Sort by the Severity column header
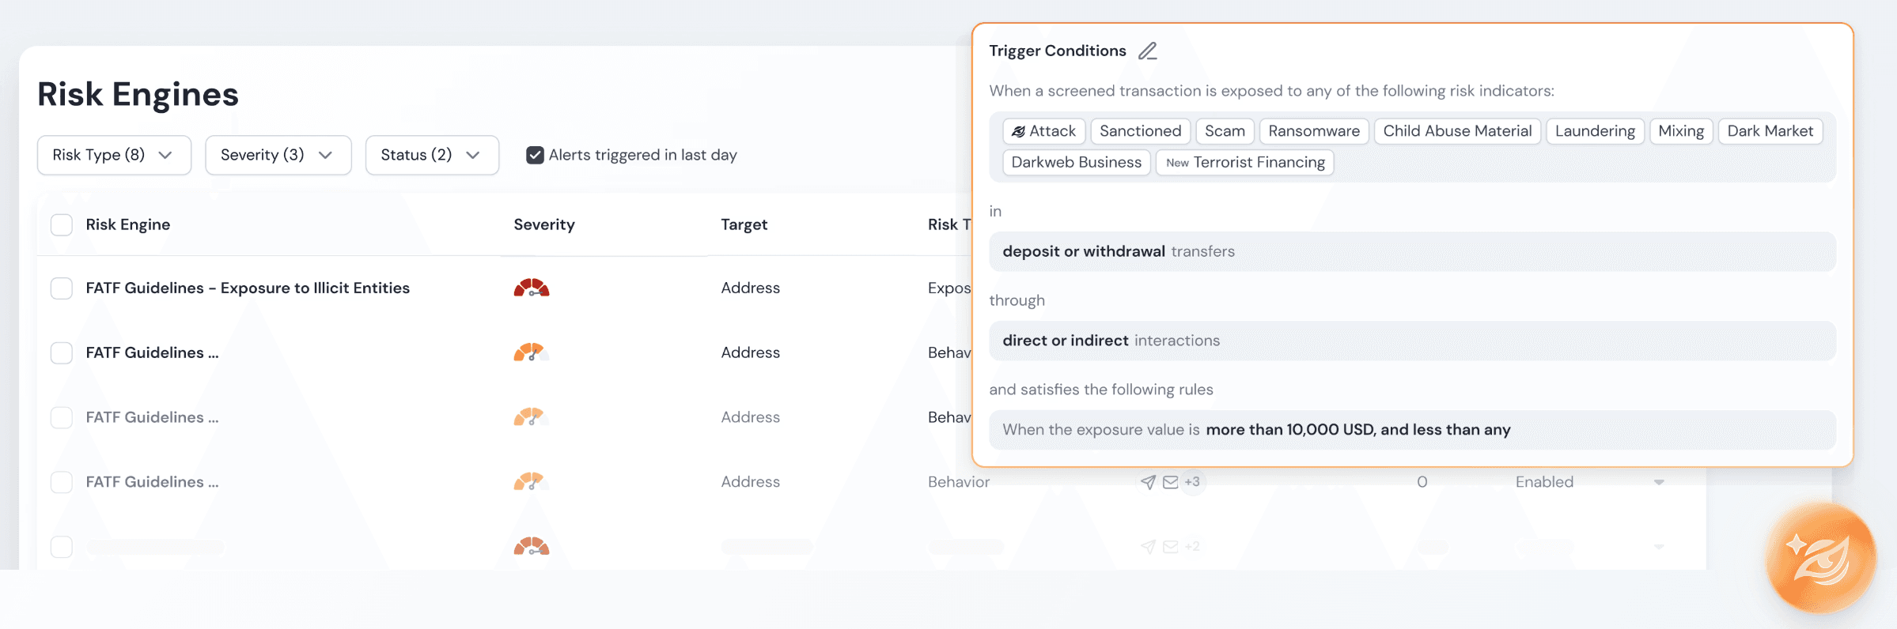The height and width of the screenshot is (629, 1897). (x=544, y=224)
